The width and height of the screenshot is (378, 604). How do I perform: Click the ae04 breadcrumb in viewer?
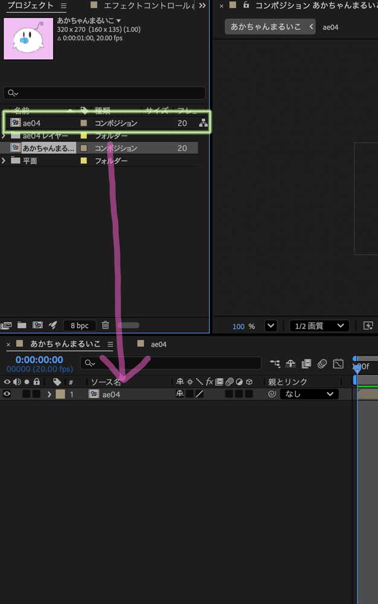pyautogui.click(x=330, y=27)
